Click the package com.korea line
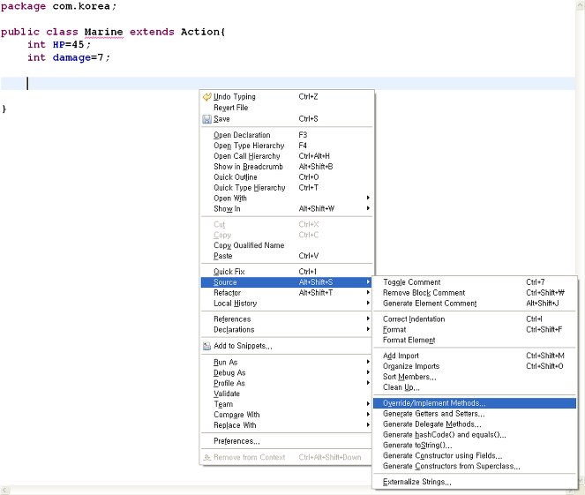 click(58, 7)
